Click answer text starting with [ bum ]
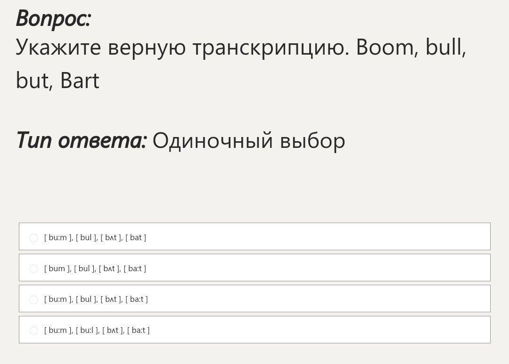Screen dimensions: 509x364 click(x=95, y=268)
